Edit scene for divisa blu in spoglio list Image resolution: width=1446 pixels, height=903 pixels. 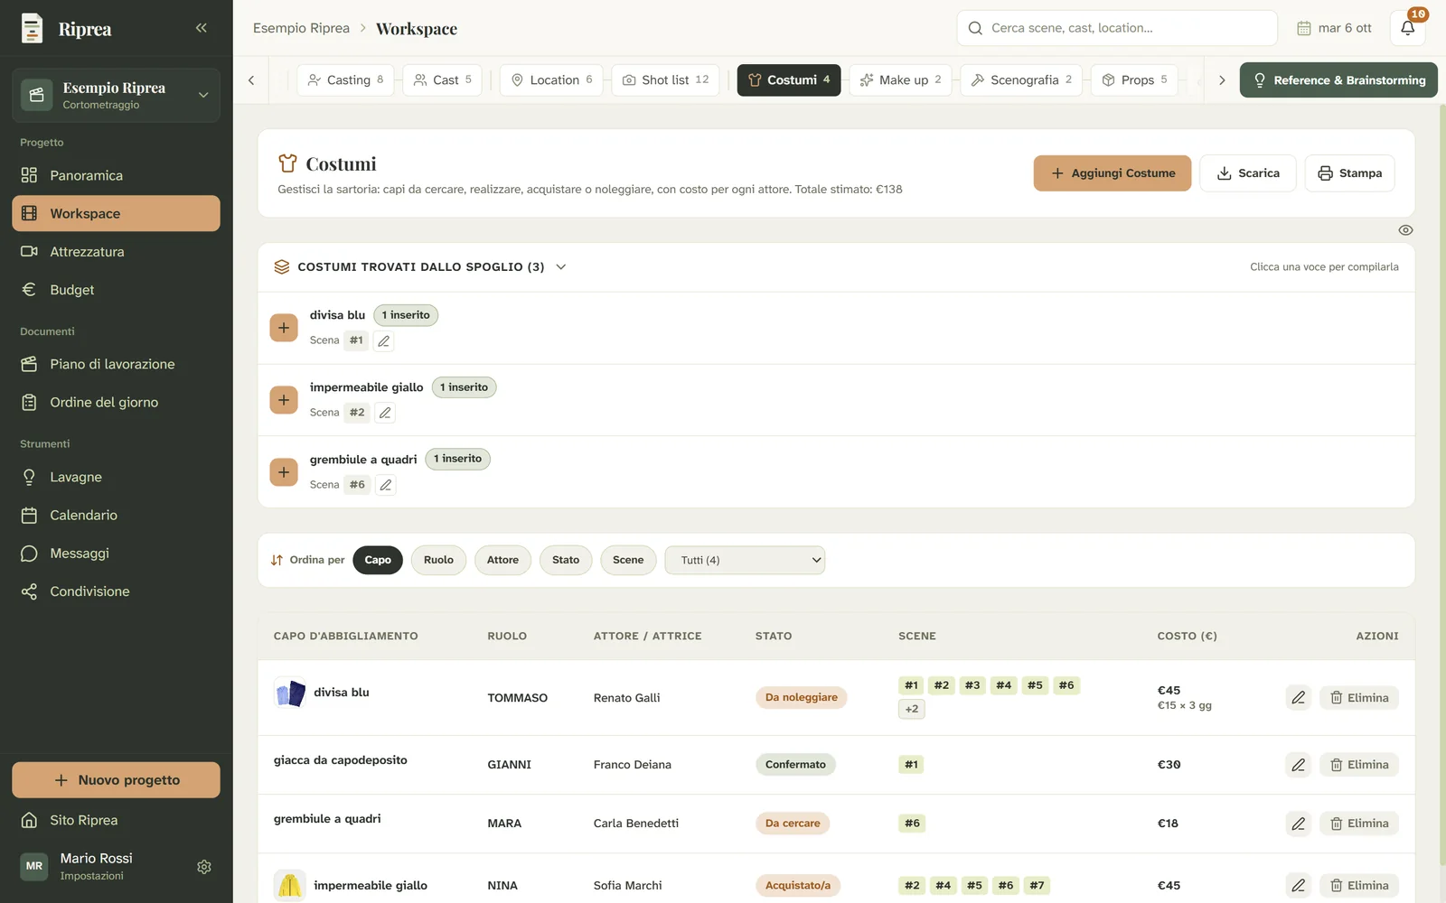click(384, 340)
